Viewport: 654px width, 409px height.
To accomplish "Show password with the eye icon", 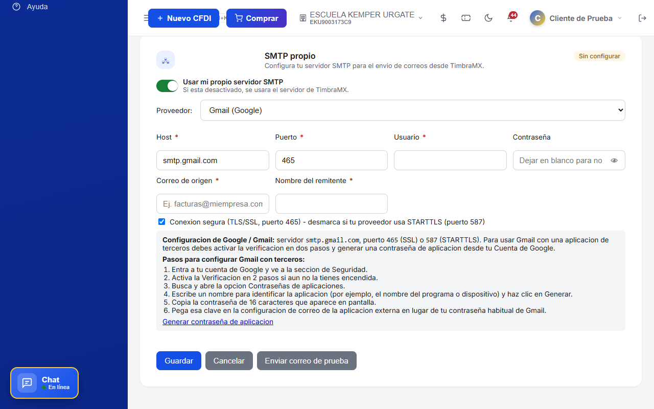I will tap(614, 161).
